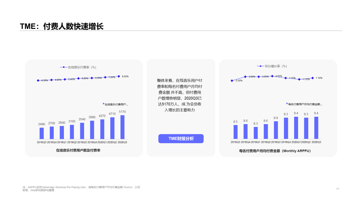Click the ARPPU bar labeled 8.3
The width and height of the screenshot is (362, 204).
click(x=256, y=133)
